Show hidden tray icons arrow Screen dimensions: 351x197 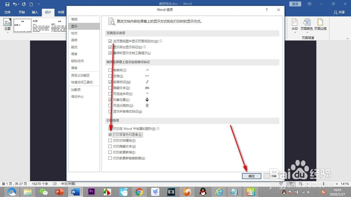coord(278,192)
